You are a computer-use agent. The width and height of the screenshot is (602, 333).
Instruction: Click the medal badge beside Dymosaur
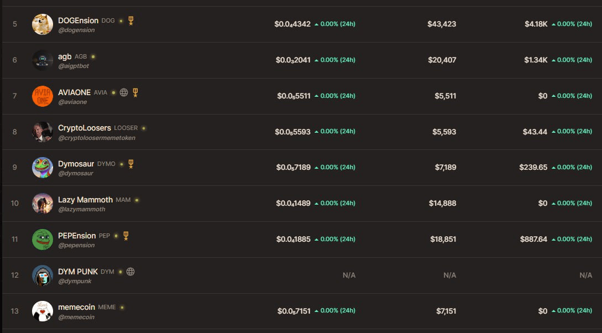tap(131, 164)
